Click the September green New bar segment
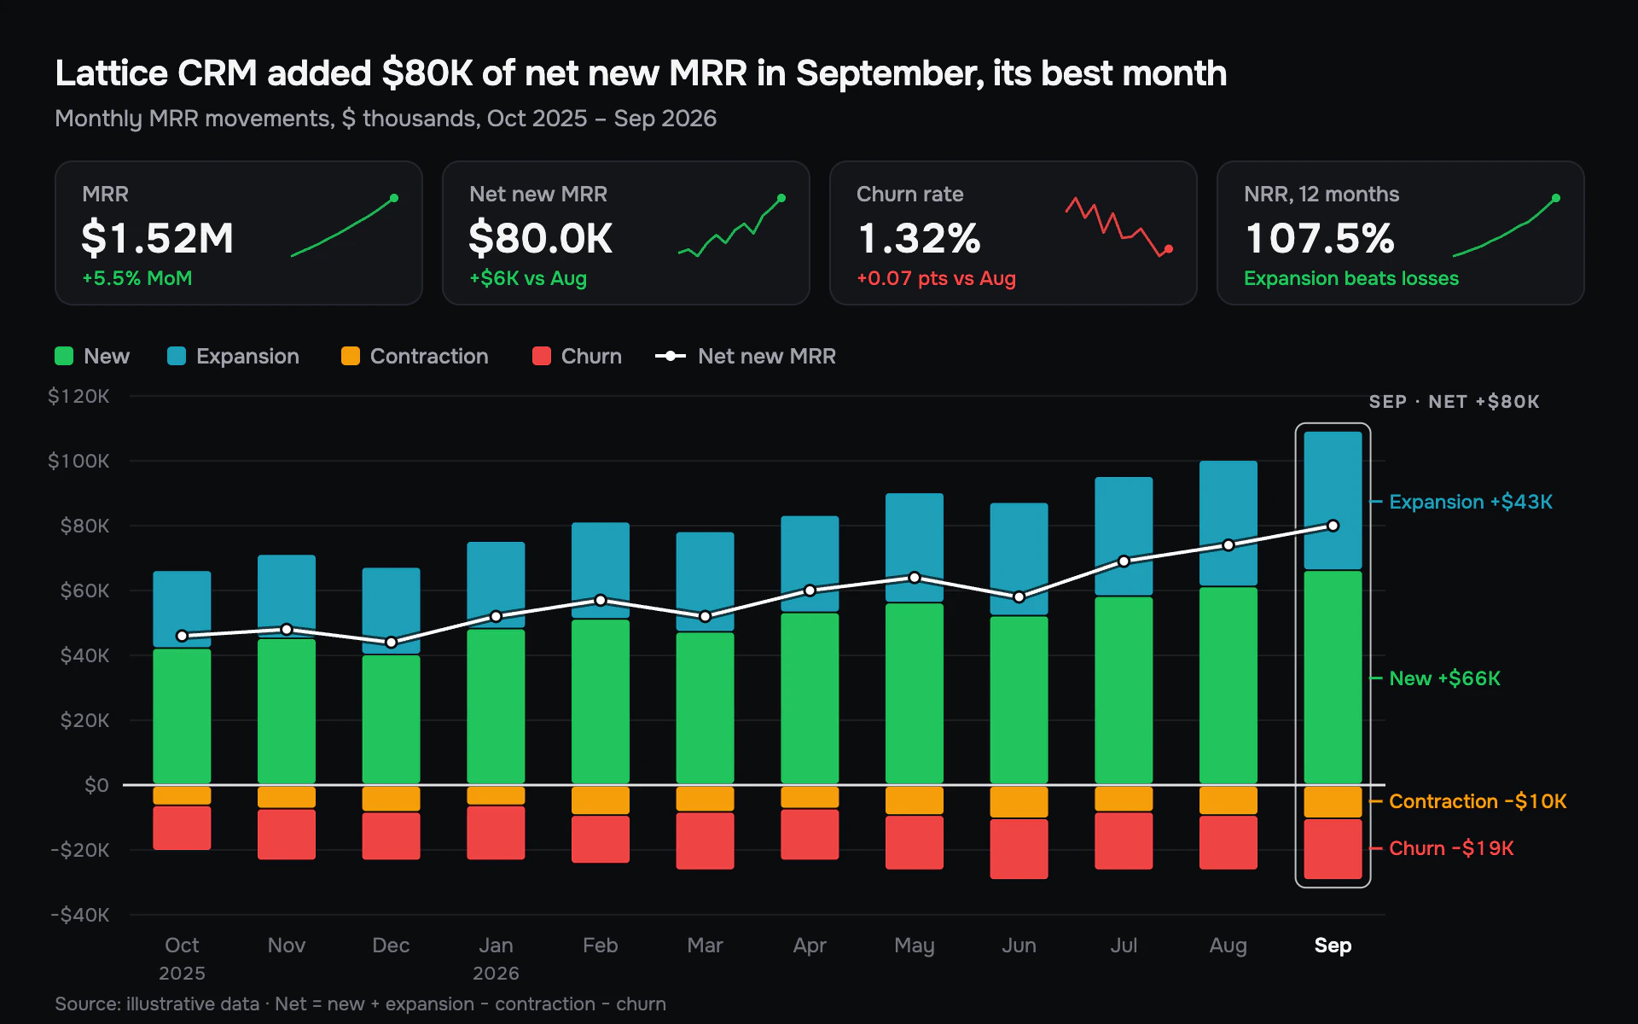Viewport: 1638px width, 1024px height. 1333,677
